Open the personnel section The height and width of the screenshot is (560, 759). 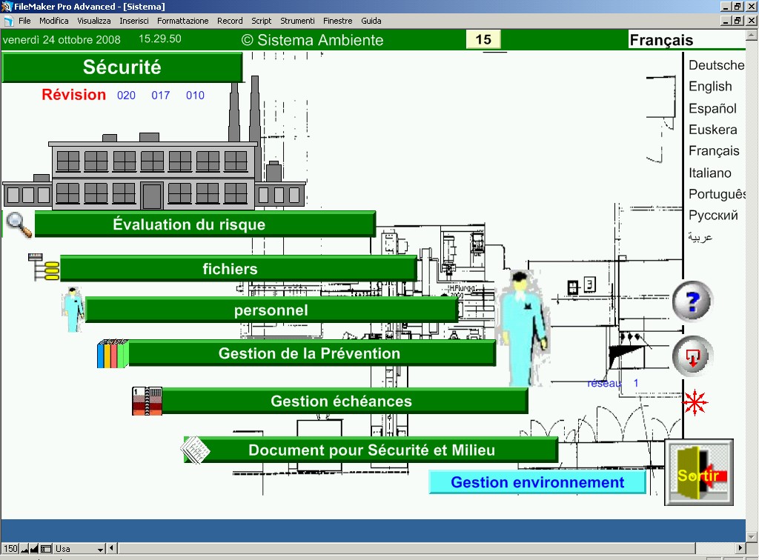(x=271, y=310)
